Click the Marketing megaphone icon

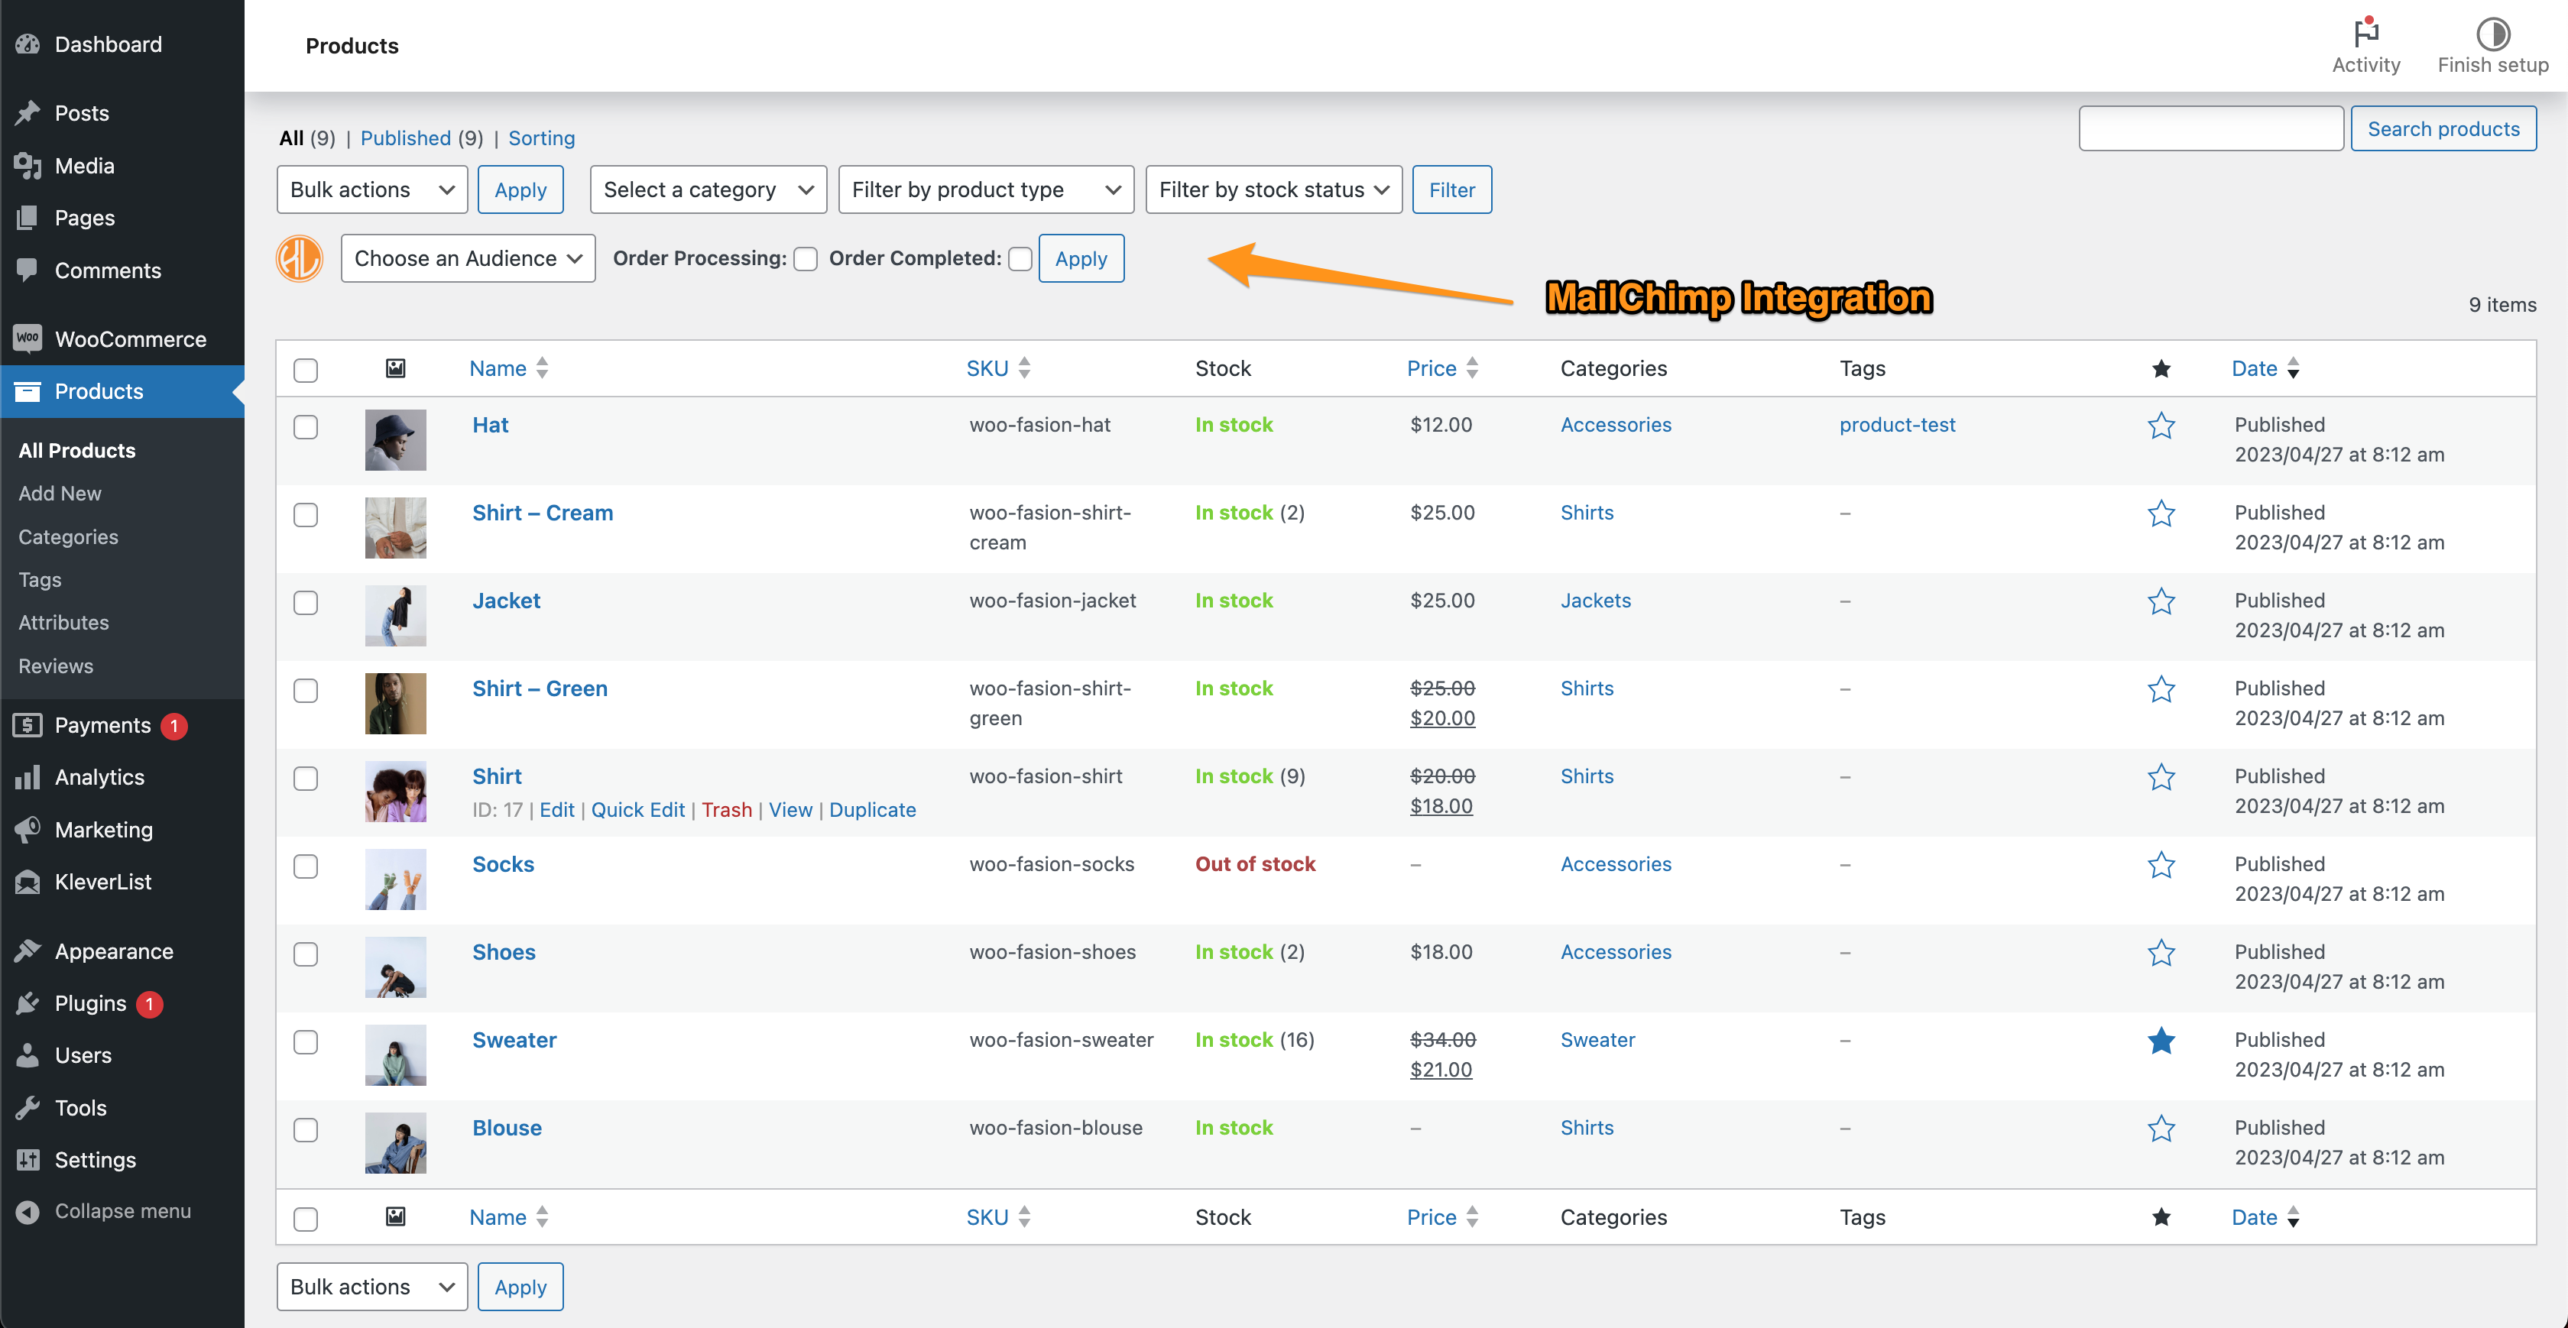pyautogui.click(x=28, y=830)
